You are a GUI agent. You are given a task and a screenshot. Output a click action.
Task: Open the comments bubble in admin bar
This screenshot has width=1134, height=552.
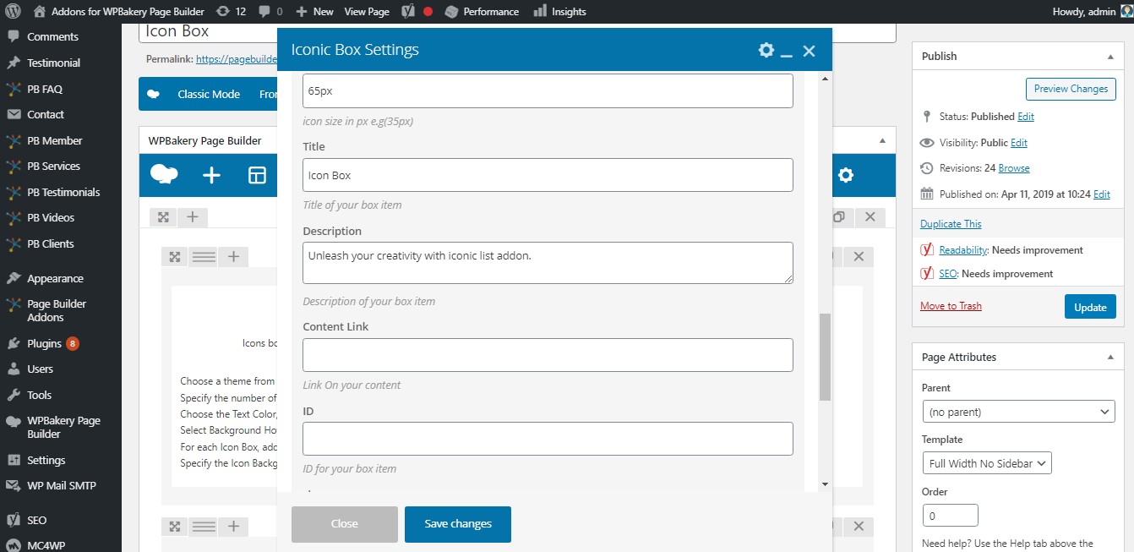coord(271,12)
